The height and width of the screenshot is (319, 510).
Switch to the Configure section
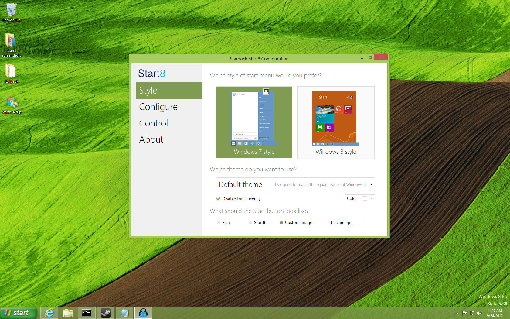[169, 107]
